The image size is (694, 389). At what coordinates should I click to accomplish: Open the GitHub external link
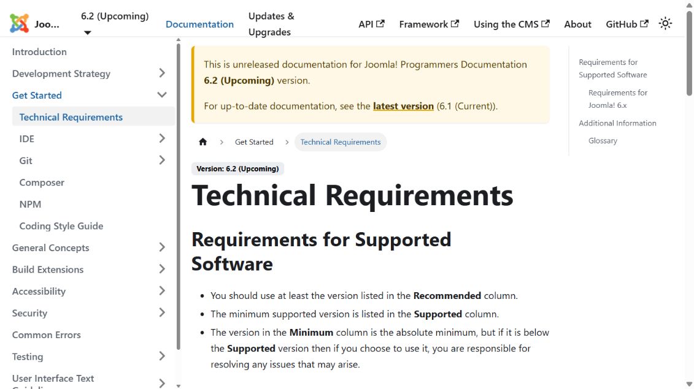tap(627, 25)
